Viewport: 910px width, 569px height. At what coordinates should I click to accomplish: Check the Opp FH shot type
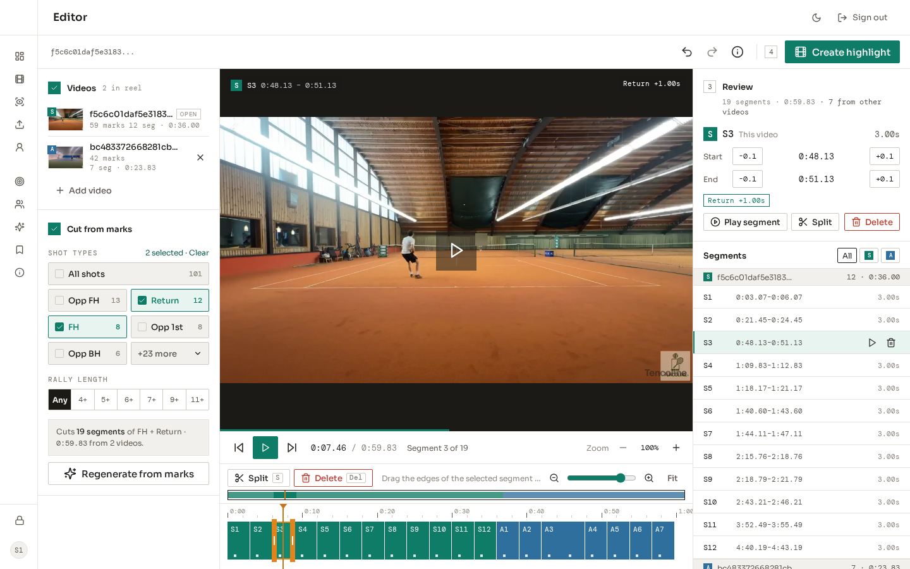59,300
